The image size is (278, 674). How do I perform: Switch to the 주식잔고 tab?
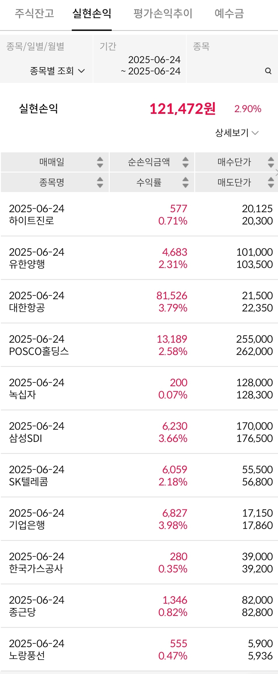34,13
